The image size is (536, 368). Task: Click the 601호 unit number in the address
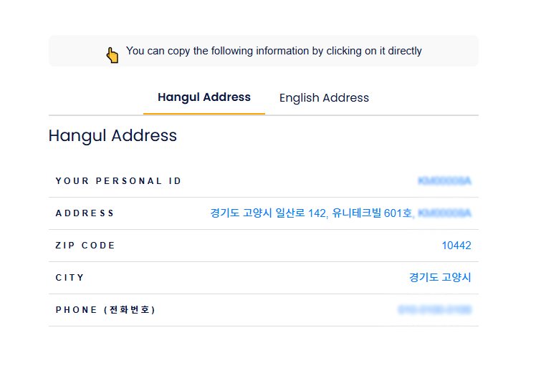[x=399, y=213]
